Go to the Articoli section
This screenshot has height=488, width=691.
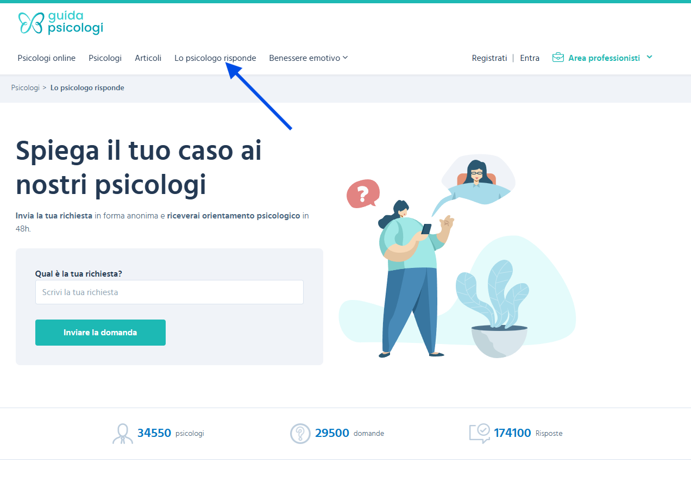148,58
